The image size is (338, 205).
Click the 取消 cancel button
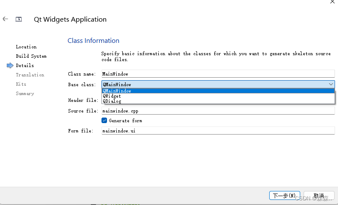pos(319,196)
